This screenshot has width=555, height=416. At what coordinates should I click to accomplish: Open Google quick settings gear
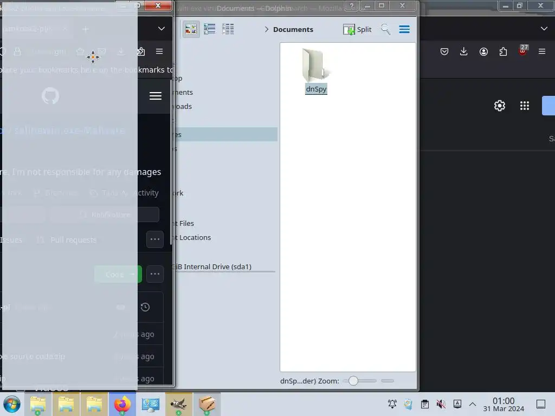[x=499, y=106]
